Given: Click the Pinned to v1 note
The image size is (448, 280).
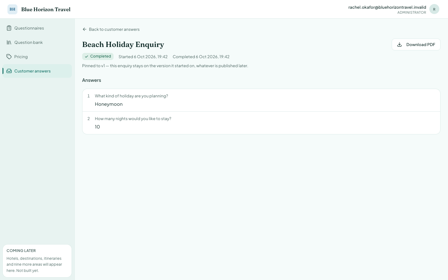Looking at the screenshot, I should click(x=165, y=66).
